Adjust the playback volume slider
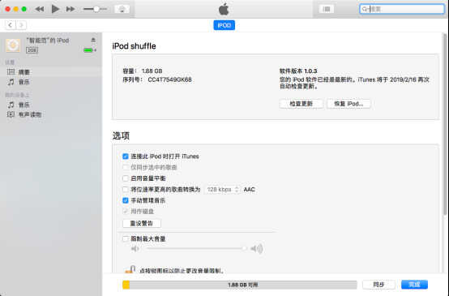 pyautogui.click(x=96, y=9)
